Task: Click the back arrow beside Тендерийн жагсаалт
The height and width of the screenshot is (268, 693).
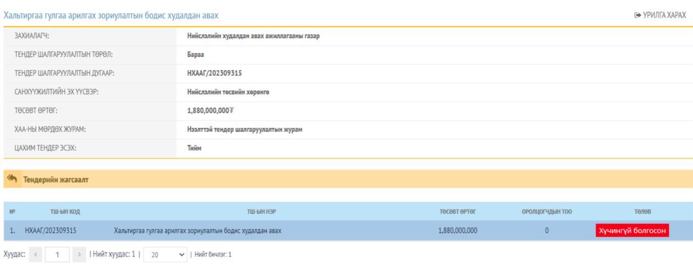Action: point(12,179)
